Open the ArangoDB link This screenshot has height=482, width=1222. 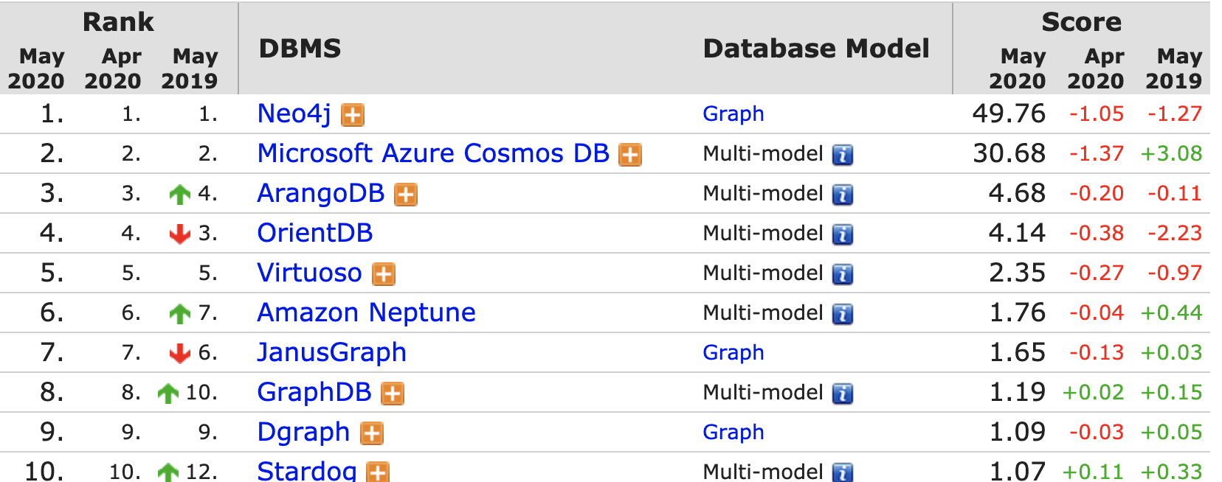[x=321, y=193]
